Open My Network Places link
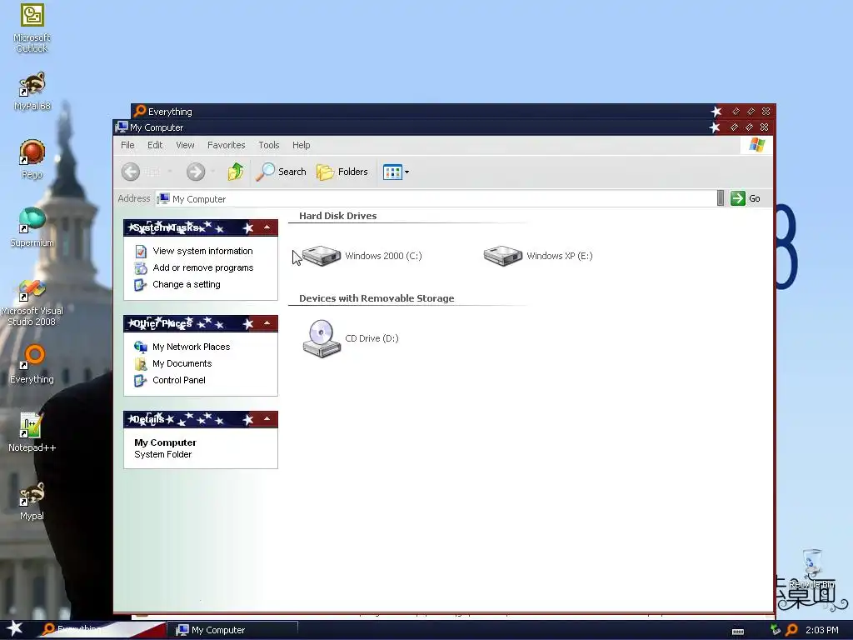Image resolution: width=853 pixels, height=640 pixels. coord(191,347)
